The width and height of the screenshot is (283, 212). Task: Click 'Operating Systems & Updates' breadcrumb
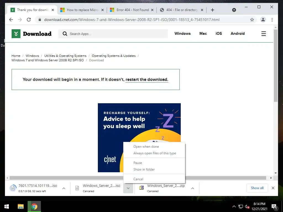click(114, 56)
